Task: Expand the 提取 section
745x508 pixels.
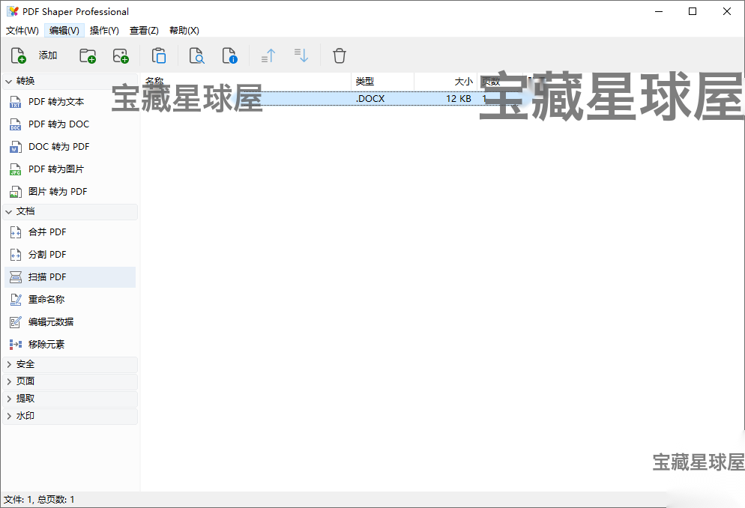Action: (70, 399)
